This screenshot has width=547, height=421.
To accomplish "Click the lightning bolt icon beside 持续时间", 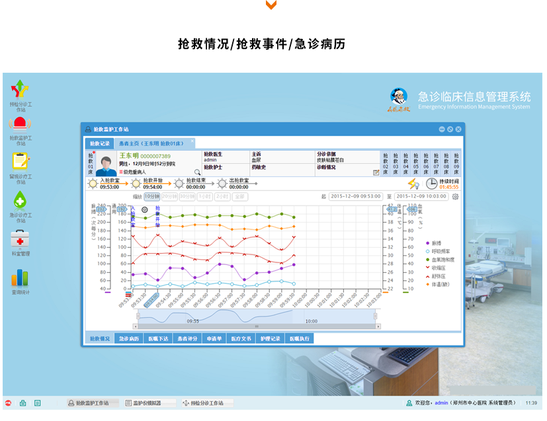I will (x=413, y=184).
